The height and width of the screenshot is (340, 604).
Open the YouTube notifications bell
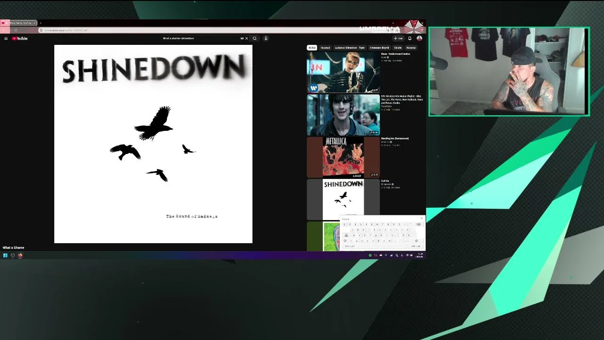[410, 38]
